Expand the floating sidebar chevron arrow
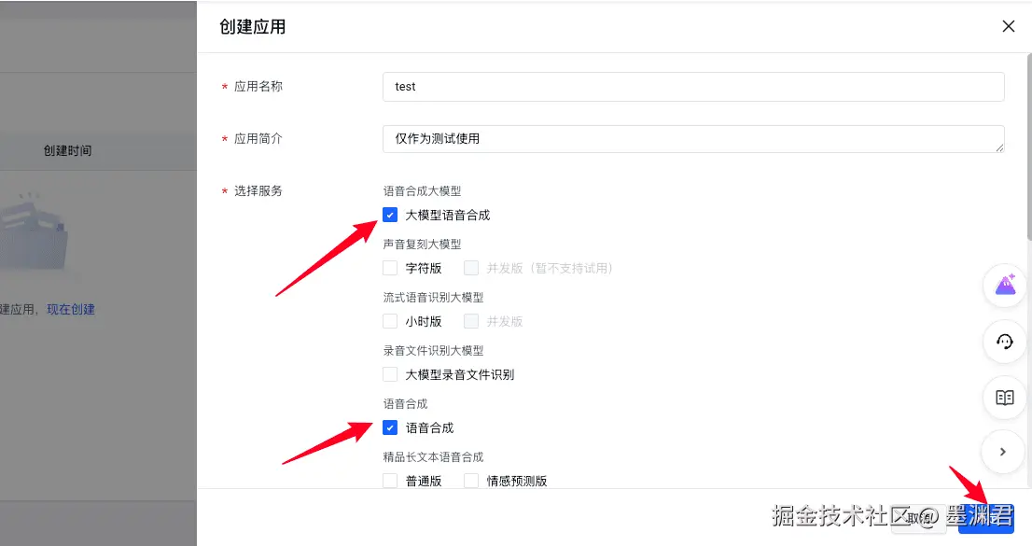 tap(1002, 452)
